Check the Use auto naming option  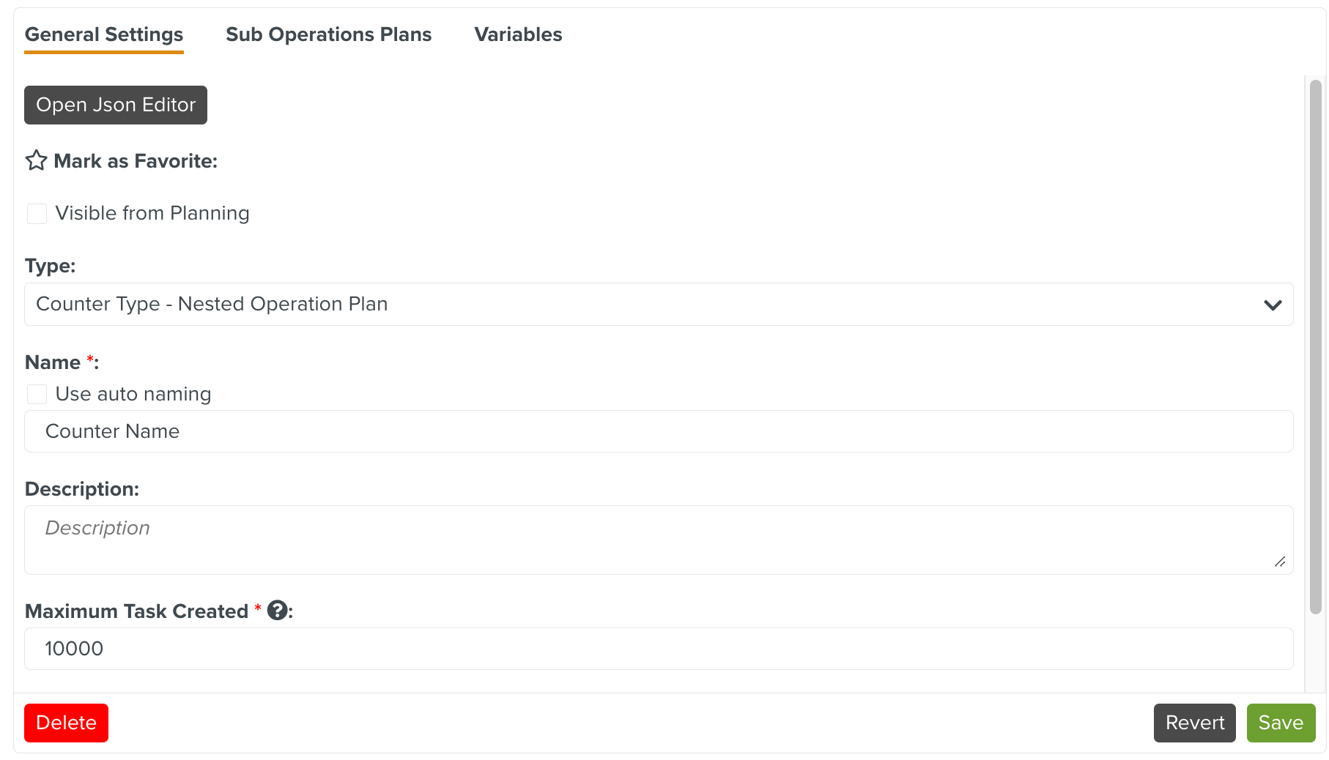(x=37, y=394)
